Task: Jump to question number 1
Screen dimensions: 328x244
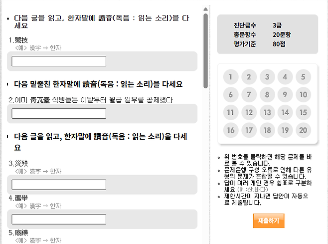Action: pos(231,77)
